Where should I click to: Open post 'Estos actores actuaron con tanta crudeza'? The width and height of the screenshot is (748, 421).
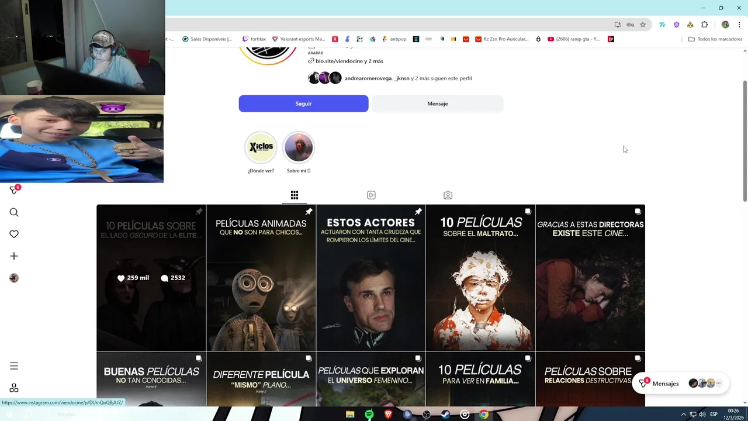pyautogui.click(x=370, y=278)
